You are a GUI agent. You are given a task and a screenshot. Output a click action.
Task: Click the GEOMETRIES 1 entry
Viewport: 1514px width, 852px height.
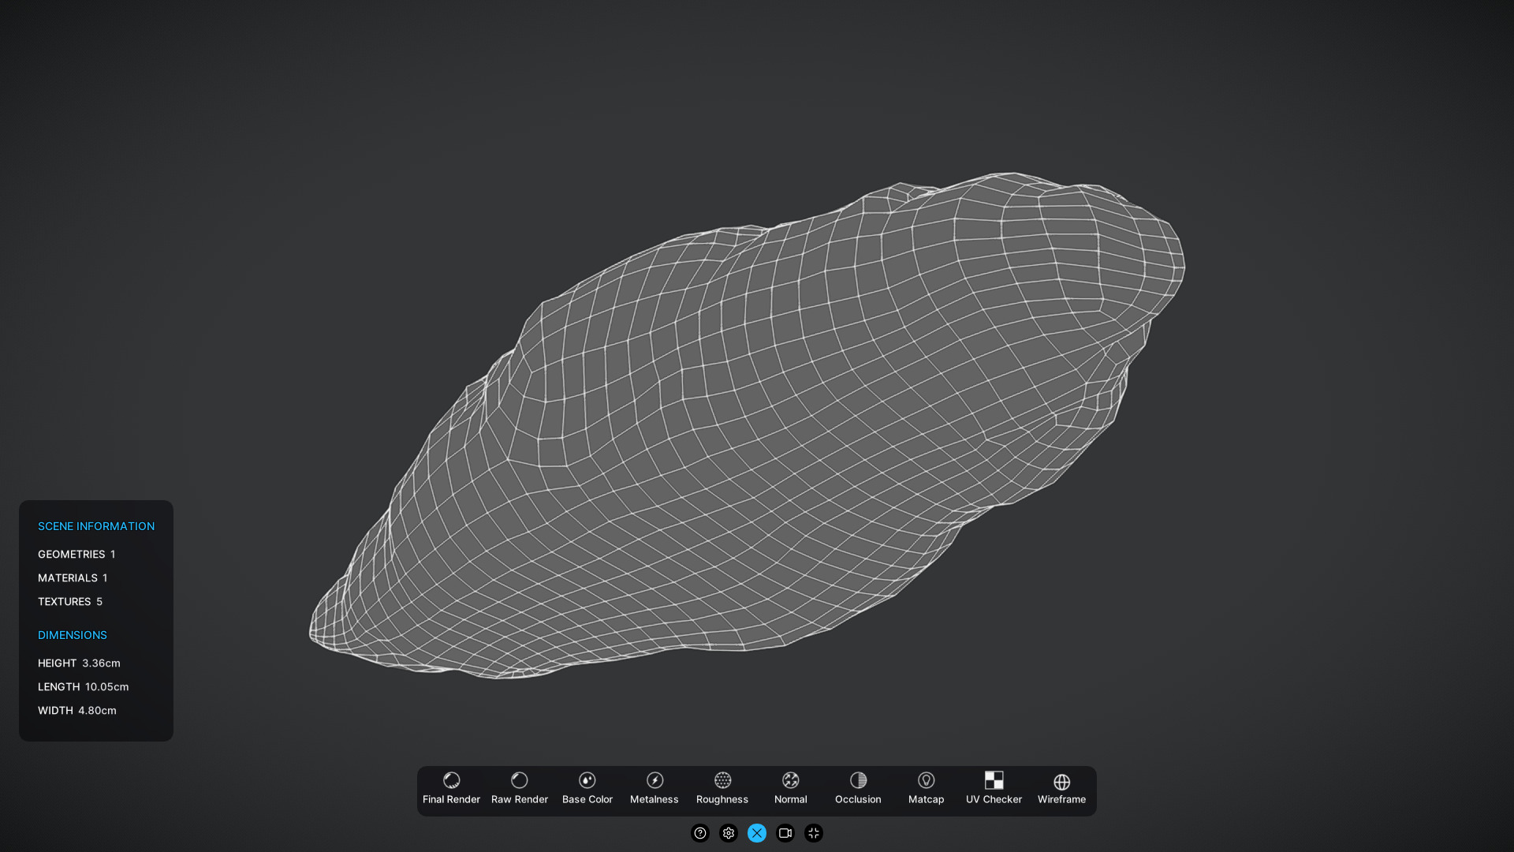pos(76,555)
